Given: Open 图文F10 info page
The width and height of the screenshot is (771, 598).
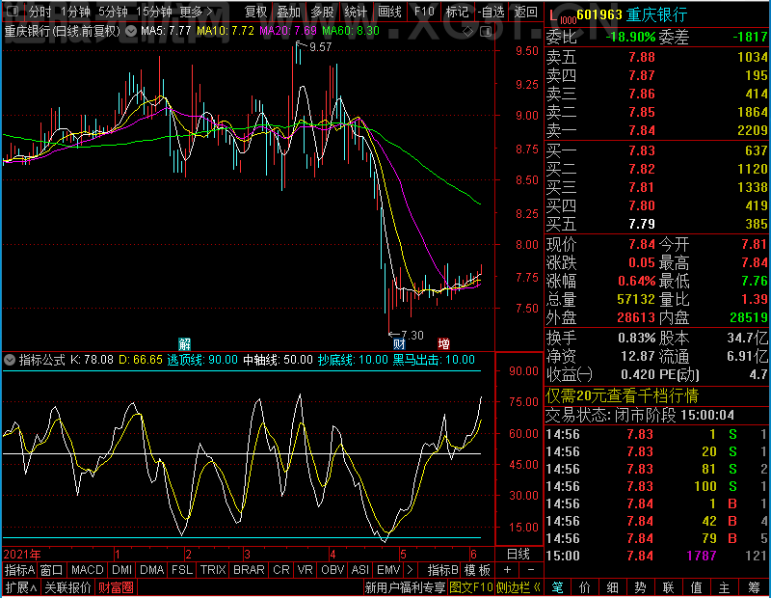Looking at the screenshot, I should point(471,587).
